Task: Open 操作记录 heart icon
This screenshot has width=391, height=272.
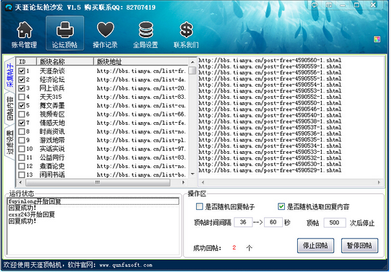Action: click(106, 34)
